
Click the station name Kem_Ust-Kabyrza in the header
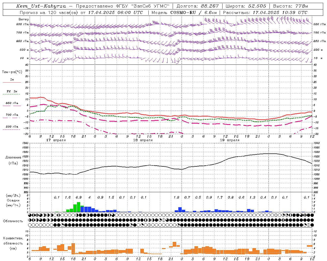[41, 6]
